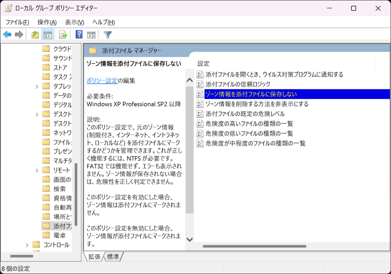Click the Export list toolbar icon

coord(63,35)
